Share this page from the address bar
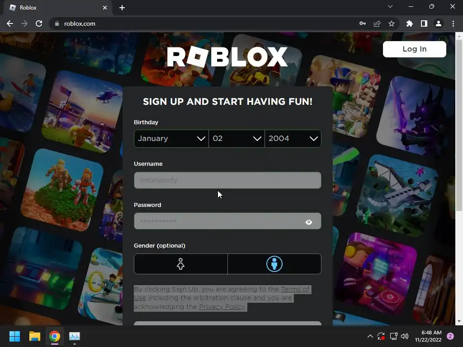 (377, 23)
